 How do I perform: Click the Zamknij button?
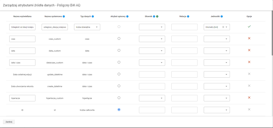(9, 122)
